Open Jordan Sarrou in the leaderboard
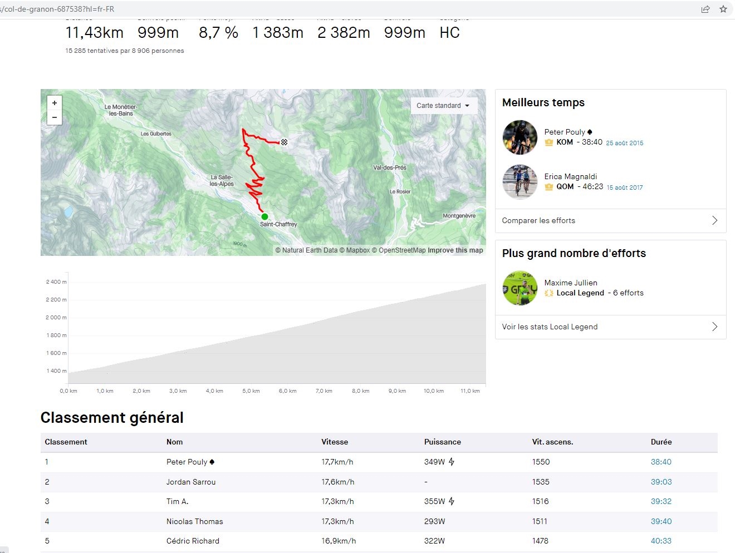 (x=191, y=482)
